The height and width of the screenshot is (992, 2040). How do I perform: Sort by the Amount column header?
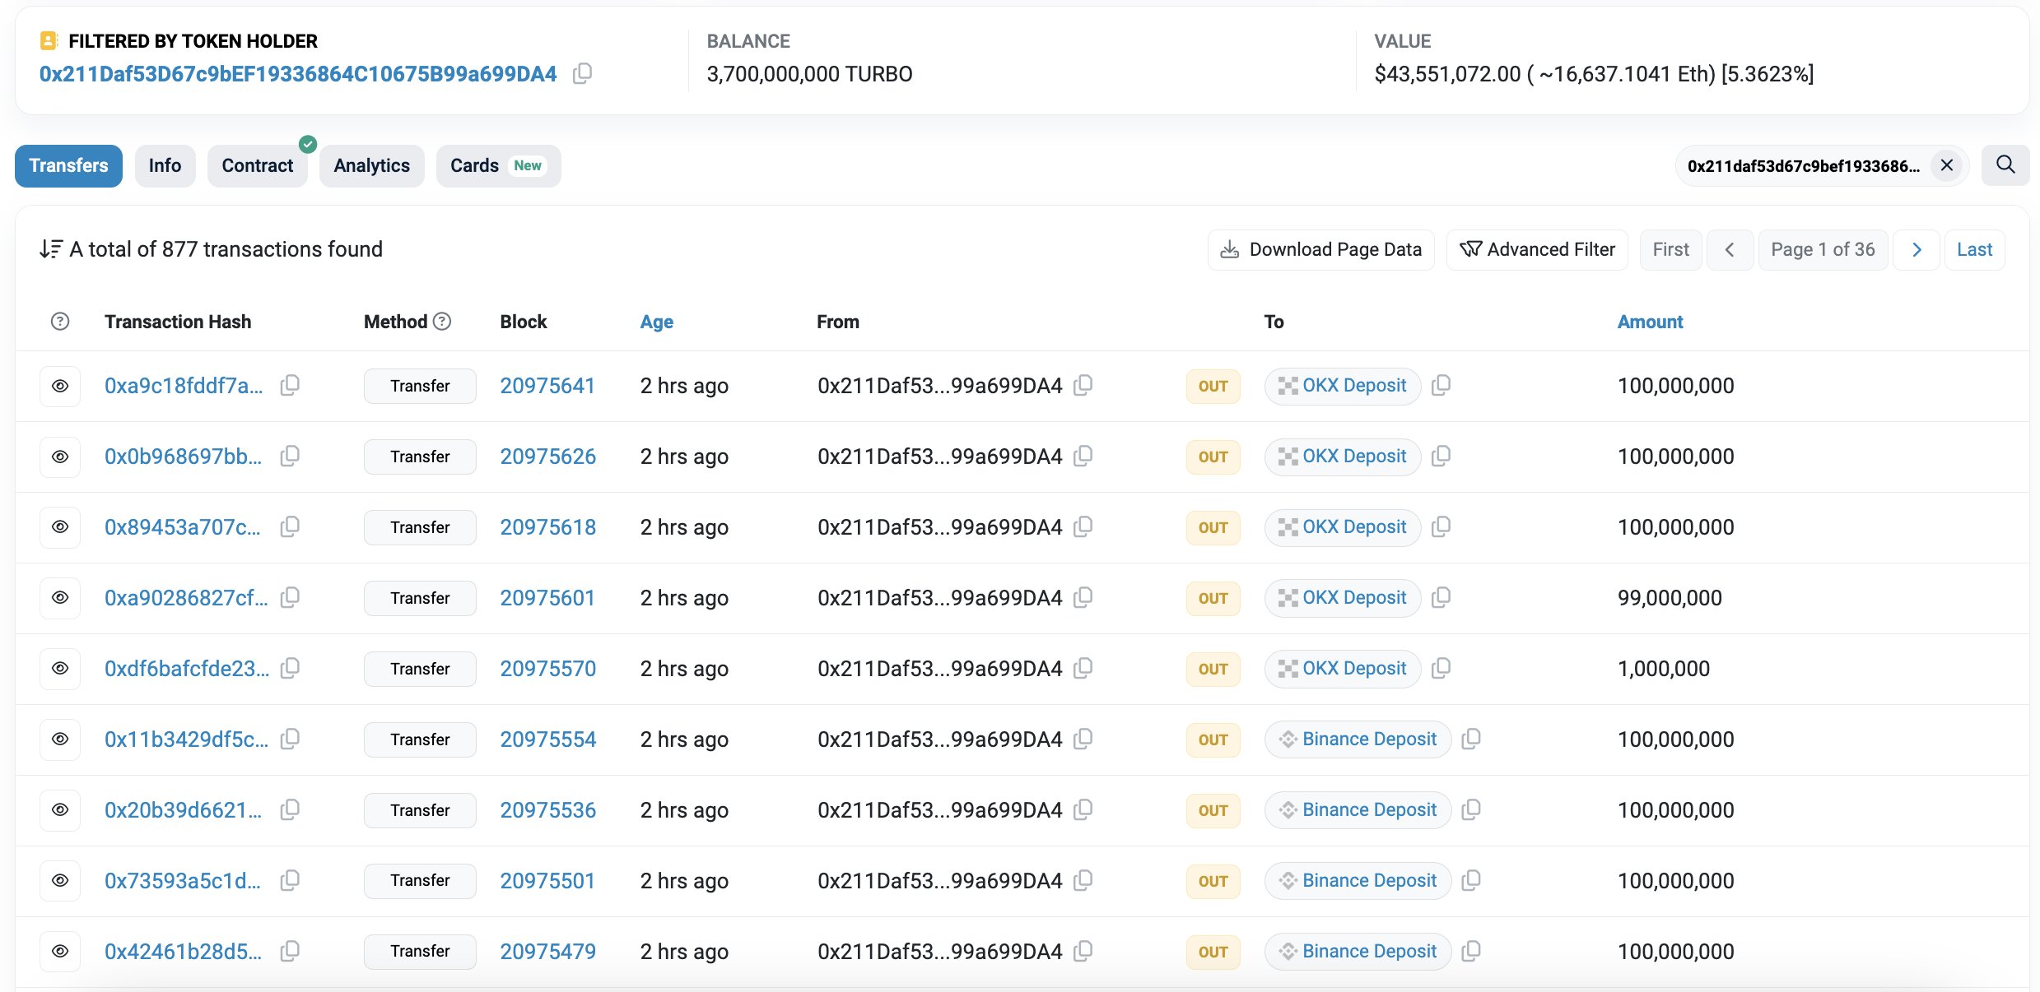1650,322
